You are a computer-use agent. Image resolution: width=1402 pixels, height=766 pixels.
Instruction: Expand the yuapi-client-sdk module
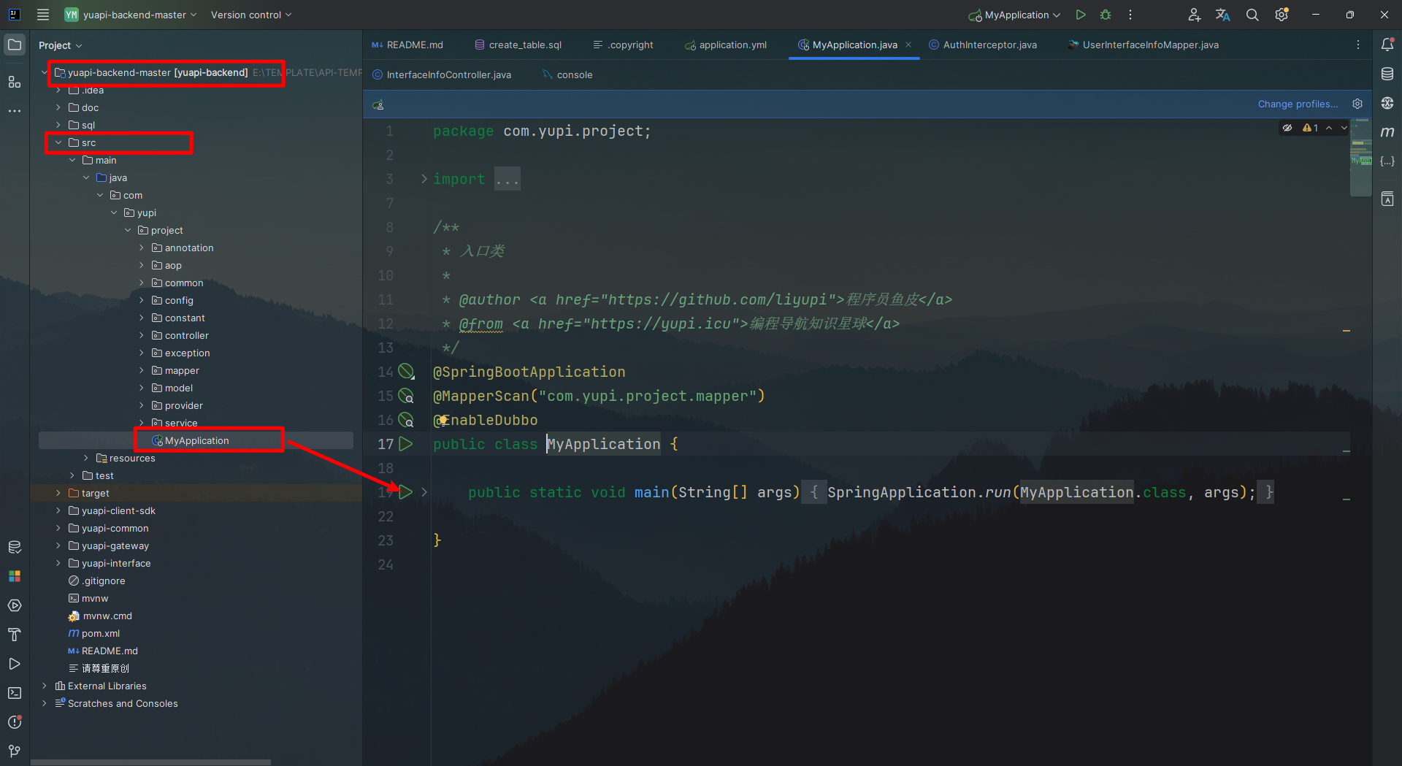[58, 510]
